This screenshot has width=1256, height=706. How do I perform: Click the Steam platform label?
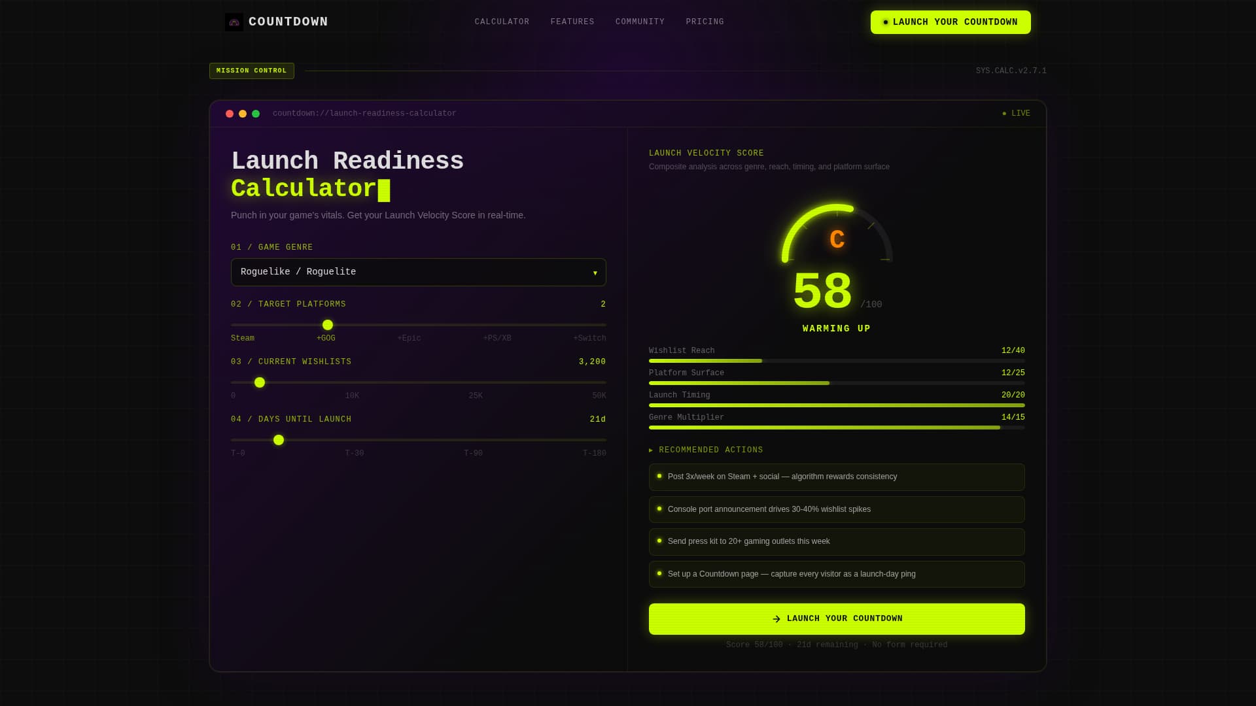click(243, 338)
